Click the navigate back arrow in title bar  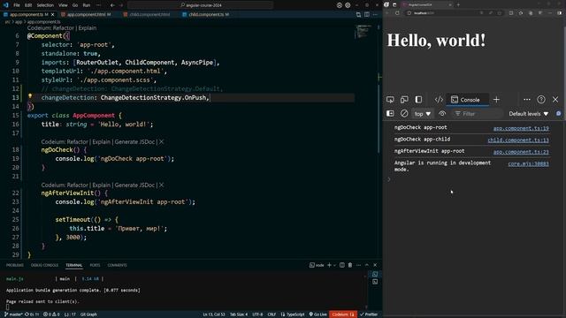coord(112,5)
